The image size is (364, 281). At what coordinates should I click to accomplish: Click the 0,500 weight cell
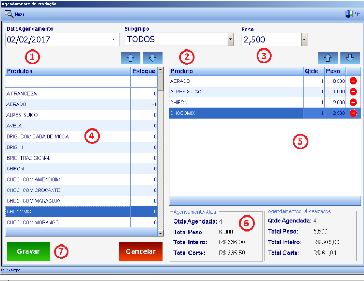point(335,81)
